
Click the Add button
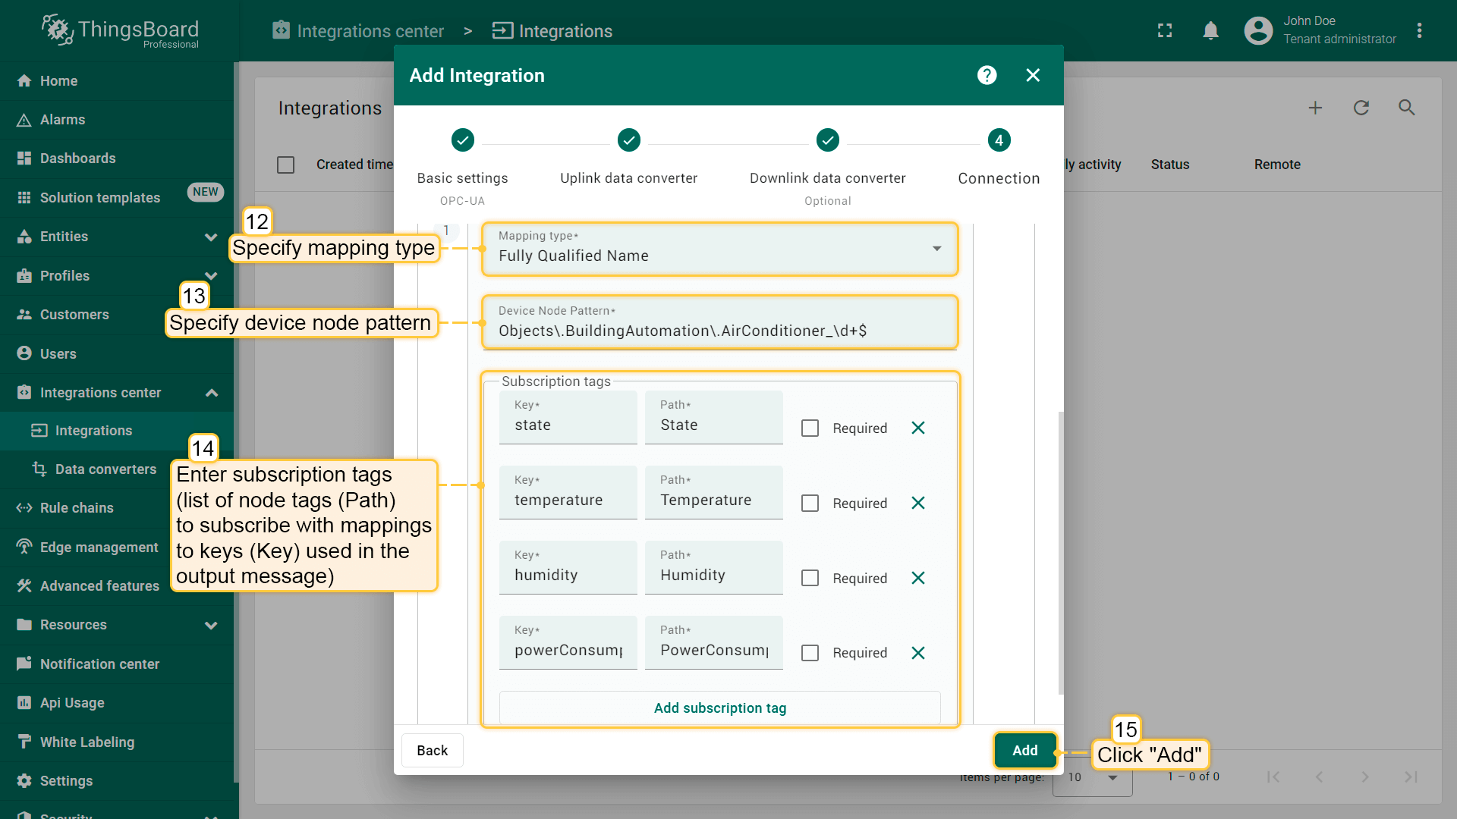coord(1024,750)
